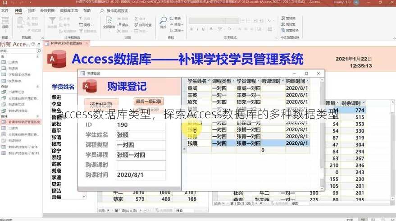Select 柴进 in the 学员姓名 list
Image resolution: width=396 pixels, height=221 pixels.
56,97
